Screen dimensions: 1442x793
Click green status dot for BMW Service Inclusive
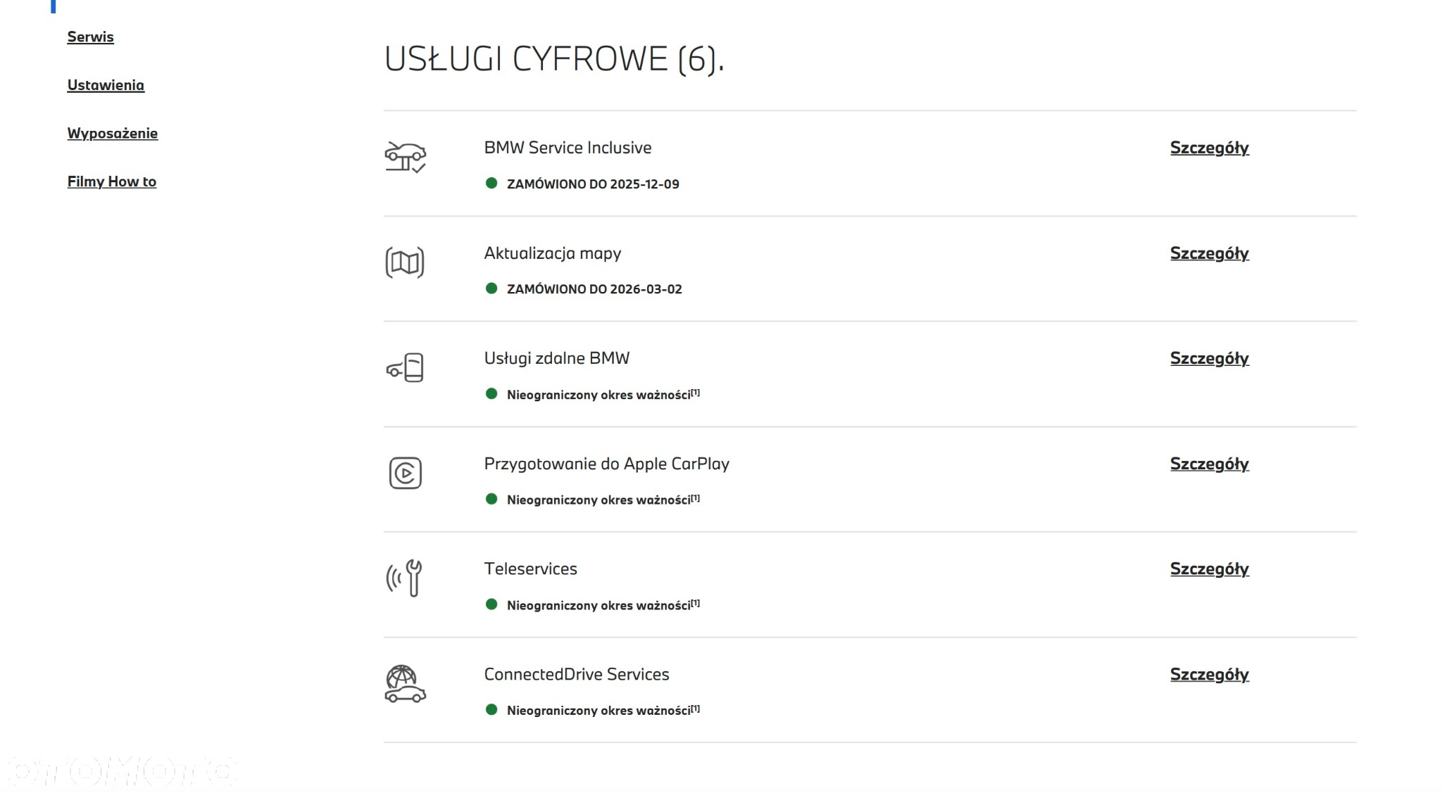[491, 184]
